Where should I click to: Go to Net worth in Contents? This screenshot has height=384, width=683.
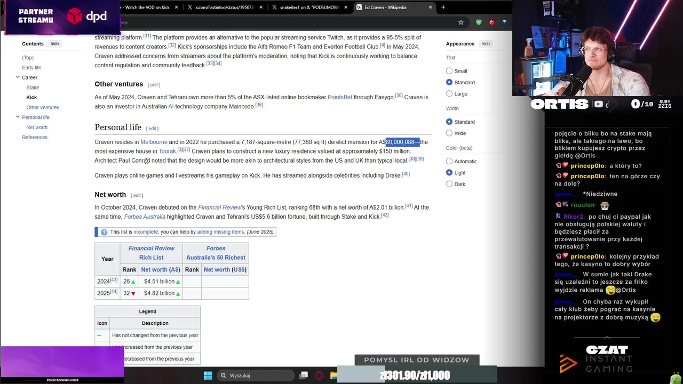tap(37, 127)
